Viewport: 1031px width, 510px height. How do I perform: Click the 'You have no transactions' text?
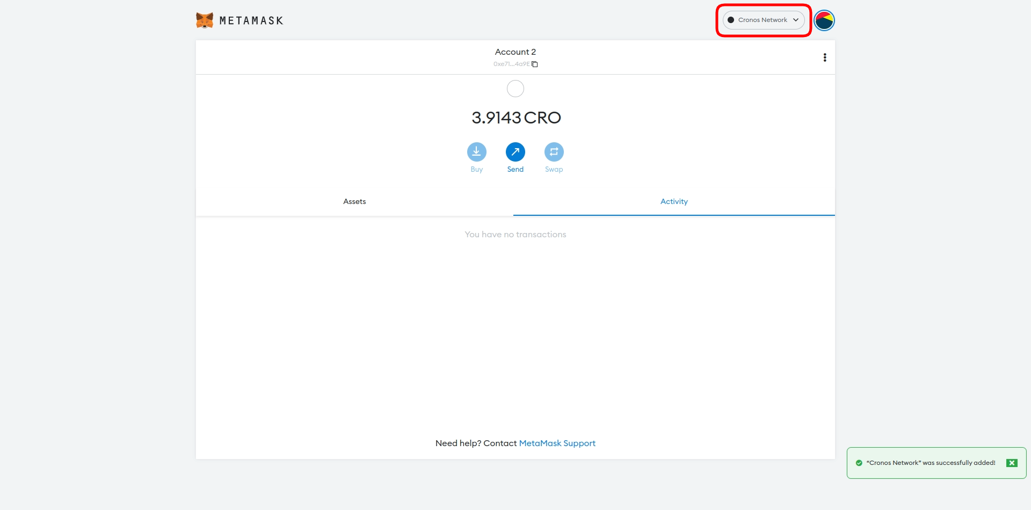pos(515,235)
